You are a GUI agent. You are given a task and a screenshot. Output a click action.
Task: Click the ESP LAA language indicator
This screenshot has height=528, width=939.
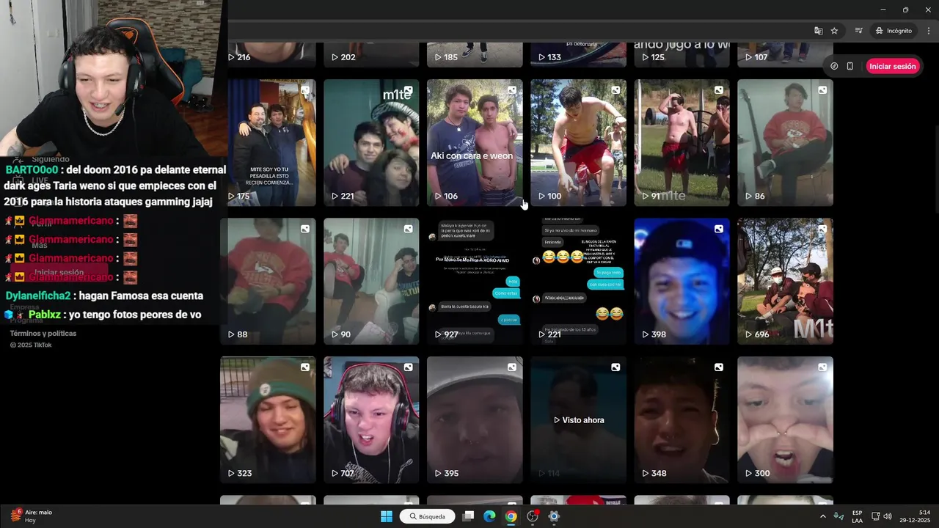click(857, 516)
